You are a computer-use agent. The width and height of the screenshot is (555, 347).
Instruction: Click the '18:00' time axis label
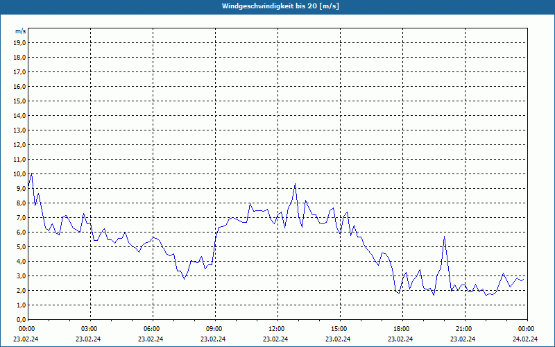coord(402,329)
